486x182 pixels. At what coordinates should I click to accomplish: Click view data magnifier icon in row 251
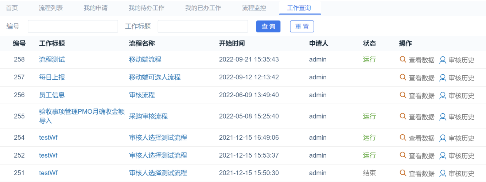403,173
